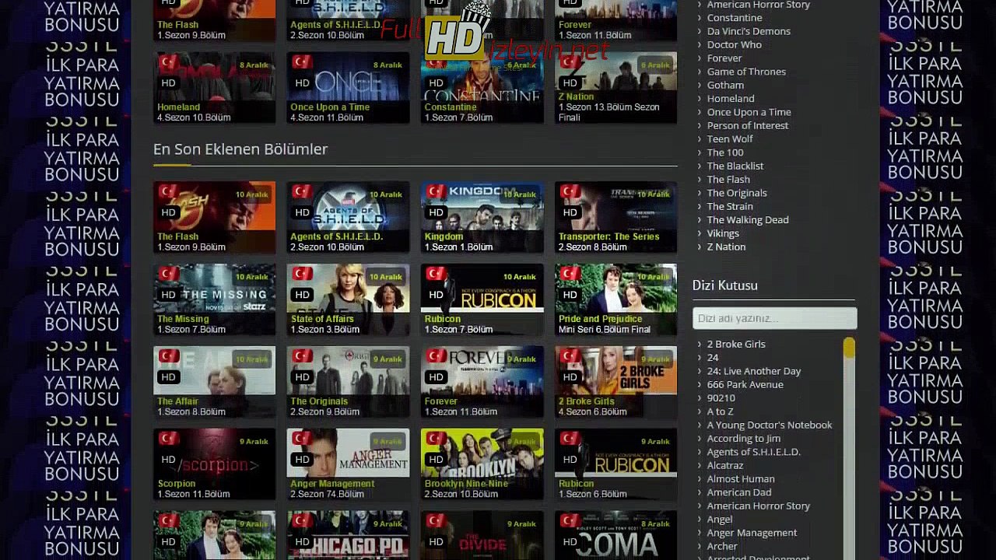Go to Person of Interest in the sidebar
This screenshot has height=560, width=996.
[747, 125]
